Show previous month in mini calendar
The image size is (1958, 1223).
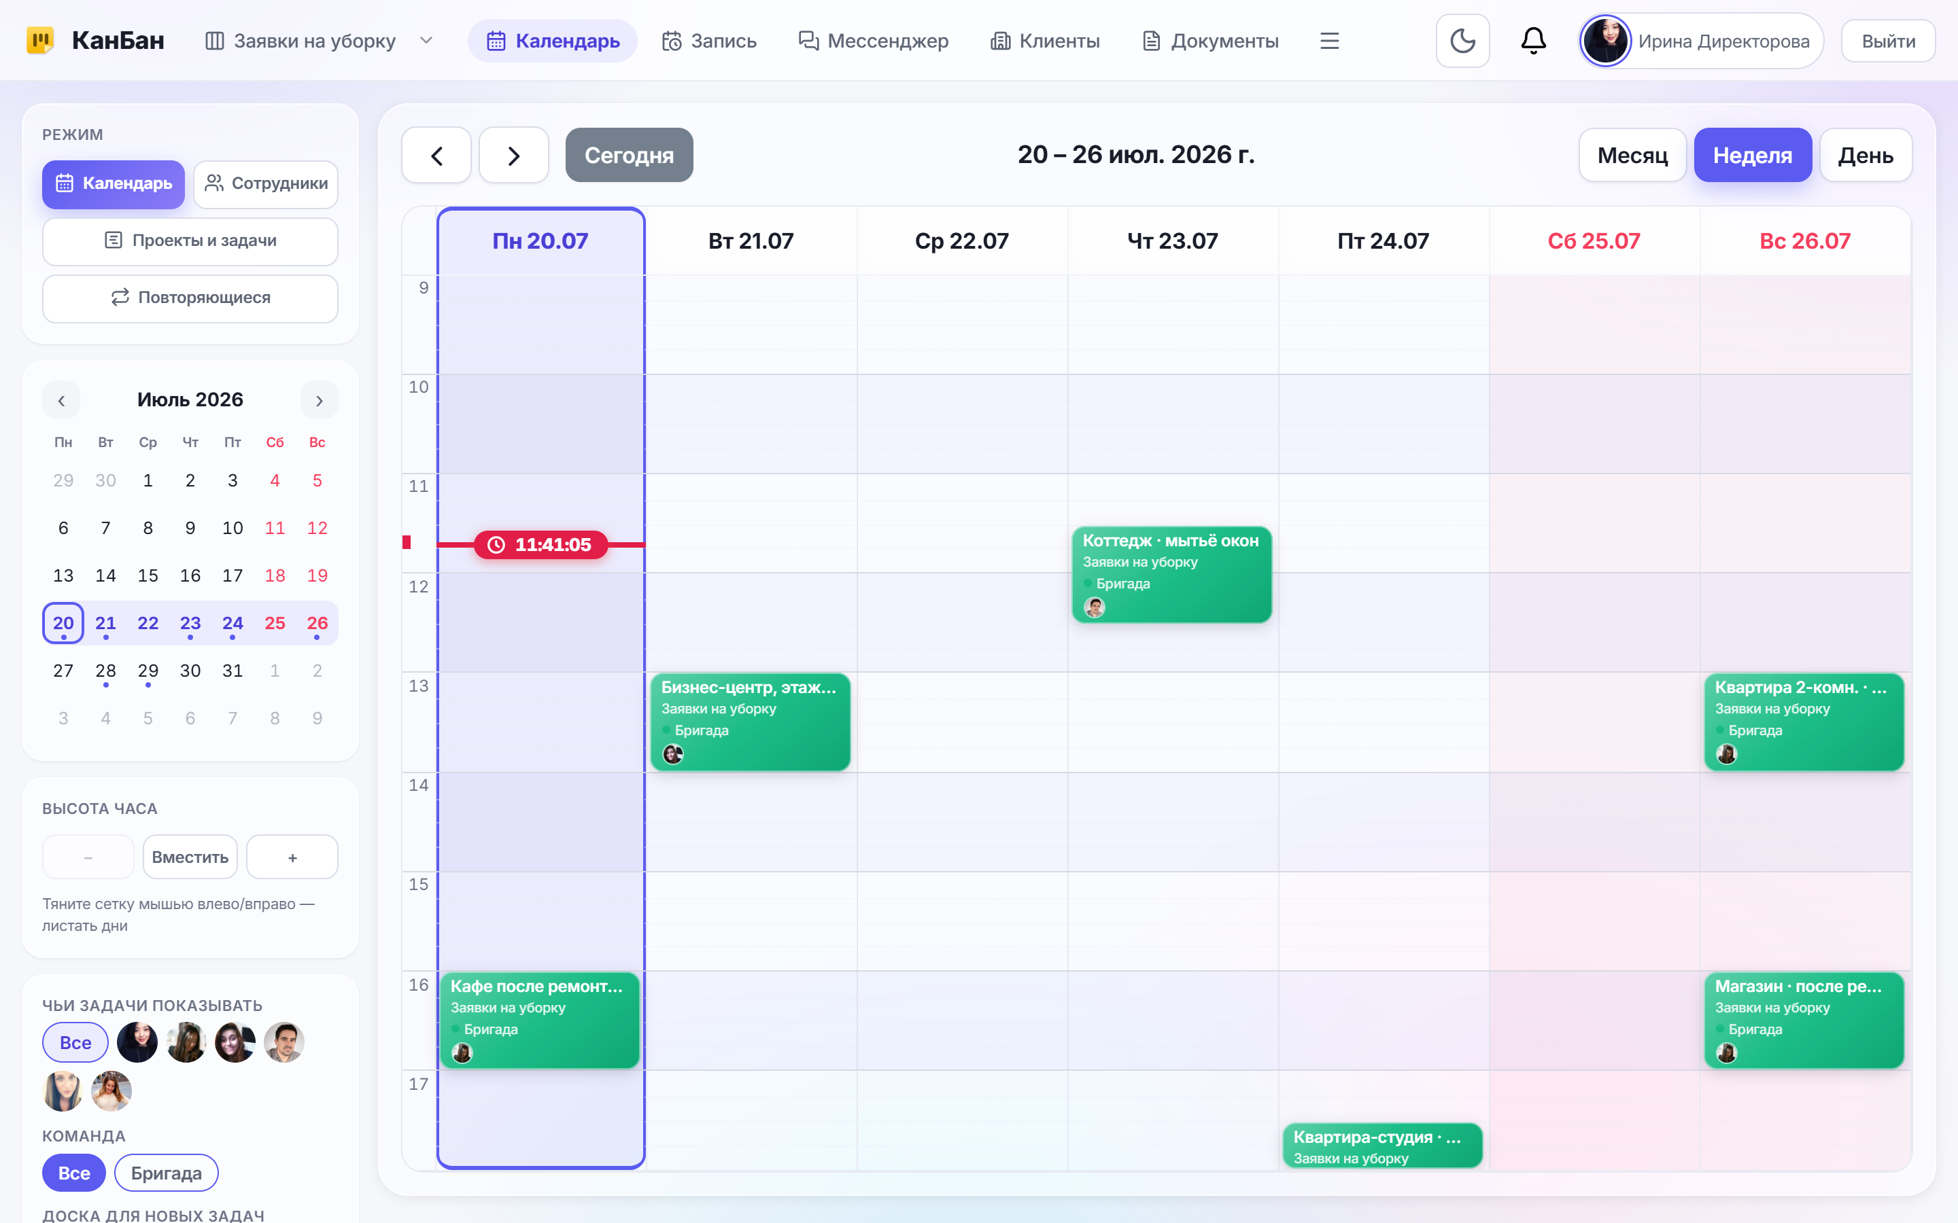point(61,400)
